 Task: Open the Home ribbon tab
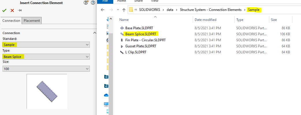122,1
